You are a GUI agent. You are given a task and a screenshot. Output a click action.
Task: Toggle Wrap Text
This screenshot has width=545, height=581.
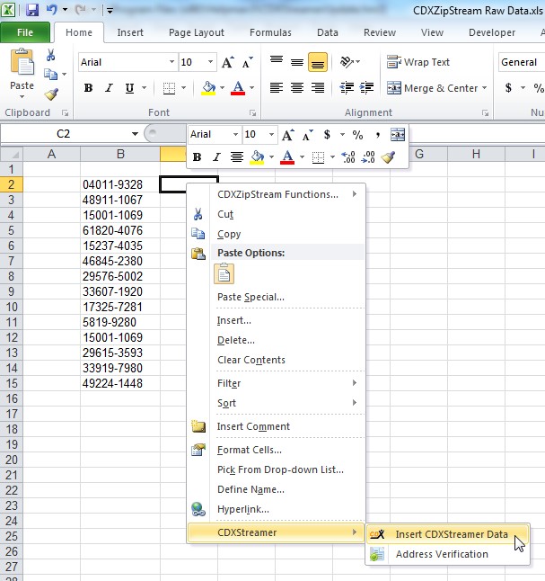point(418,62)
